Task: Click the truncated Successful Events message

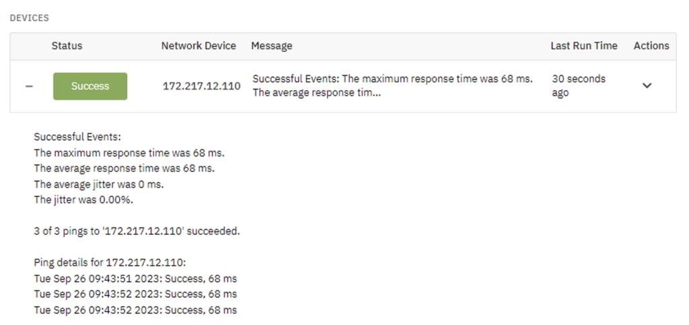Action: (392, 85)
